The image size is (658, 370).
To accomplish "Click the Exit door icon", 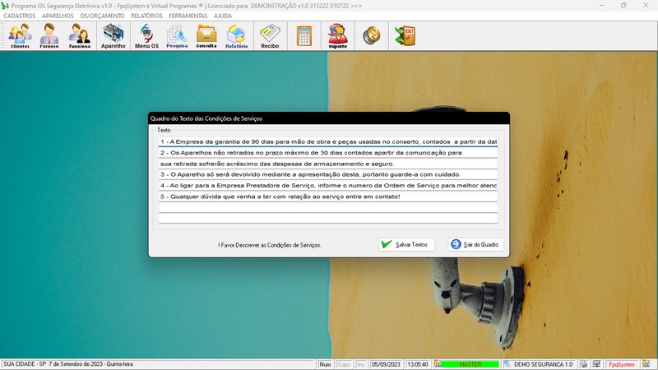I will pyautogui.click(x=405, y=36).
